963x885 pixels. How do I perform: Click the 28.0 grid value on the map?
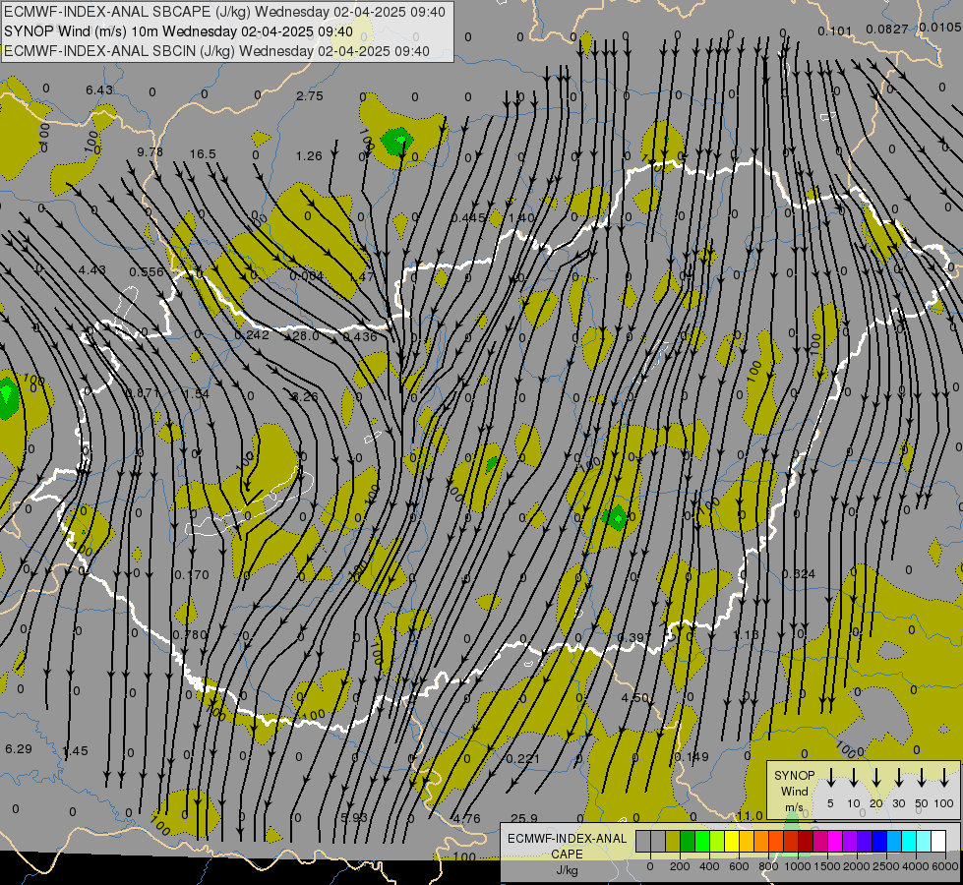click(x=305, y=336)
